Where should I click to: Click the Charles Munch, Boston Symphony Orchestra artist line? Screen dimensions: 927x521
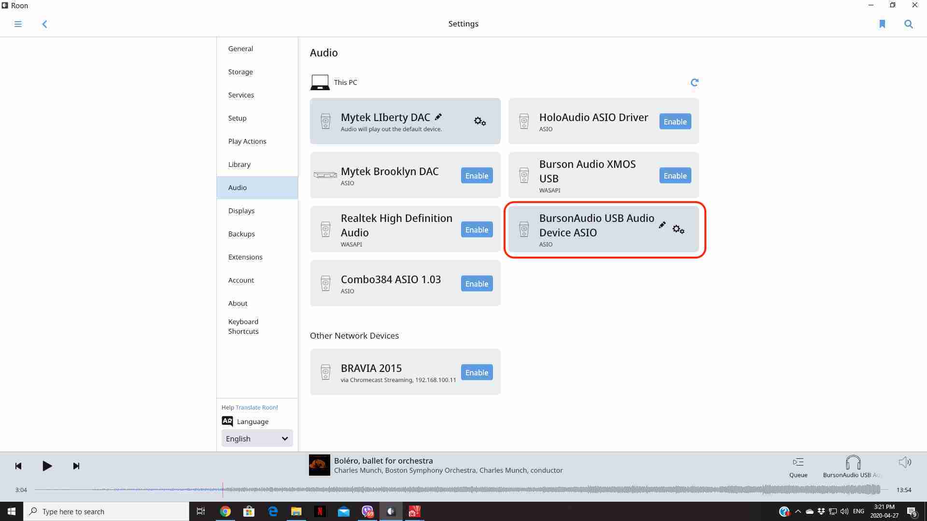[x=448, y=470]
